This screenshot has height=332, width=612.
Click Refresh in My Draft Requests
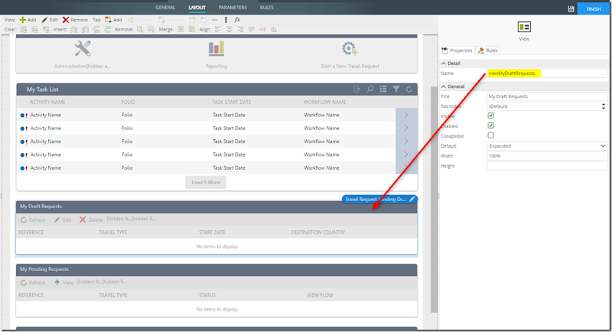pyautogui.click(x=33, y=220)
